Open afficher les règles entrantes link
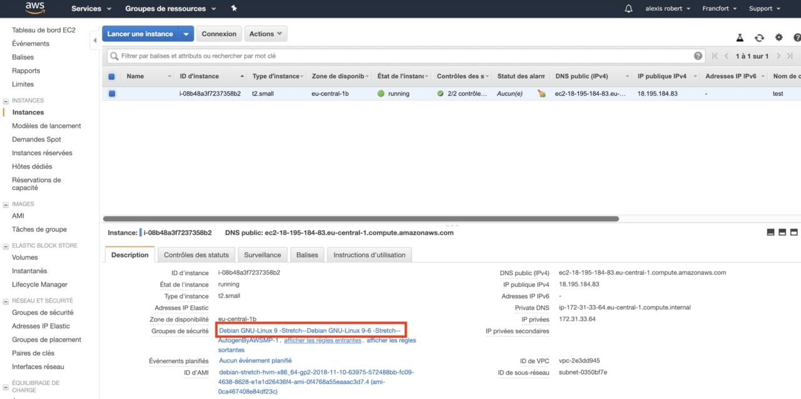This screenshot has width=801, height=399. pos(323,340)
